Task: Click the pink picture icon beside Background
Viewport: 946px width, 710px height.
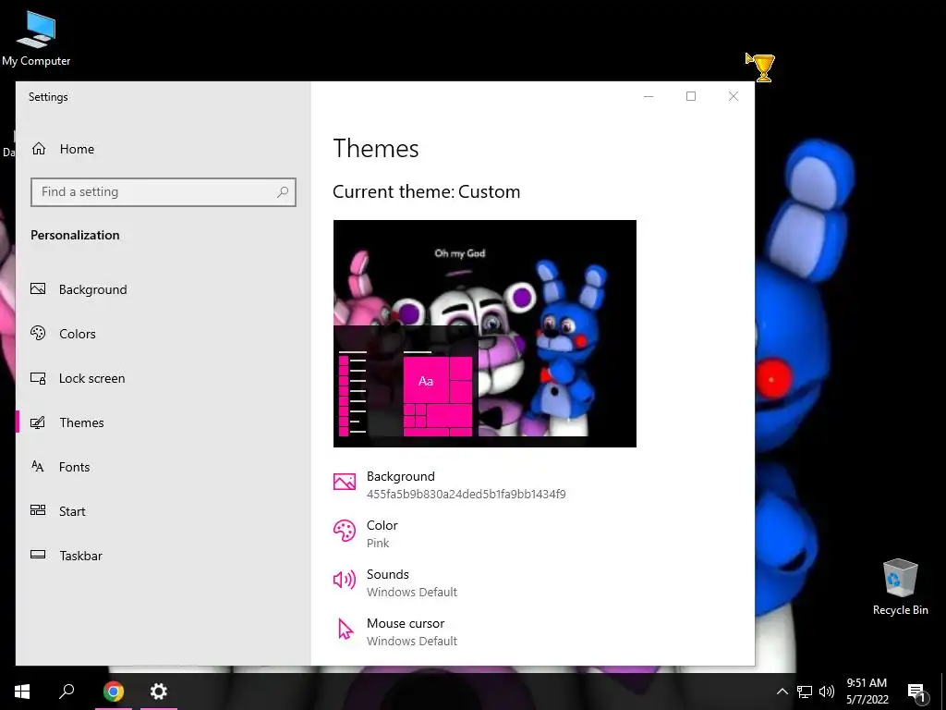Action: coord(345,481)
